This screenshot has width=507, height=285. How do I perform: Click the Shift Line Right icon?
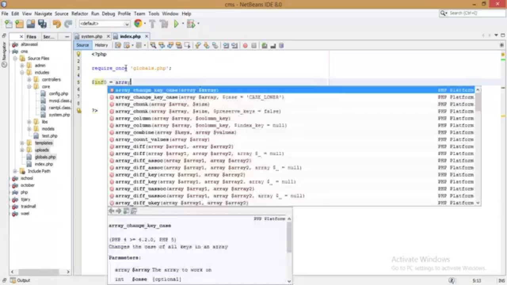click(x=234, y=46)
